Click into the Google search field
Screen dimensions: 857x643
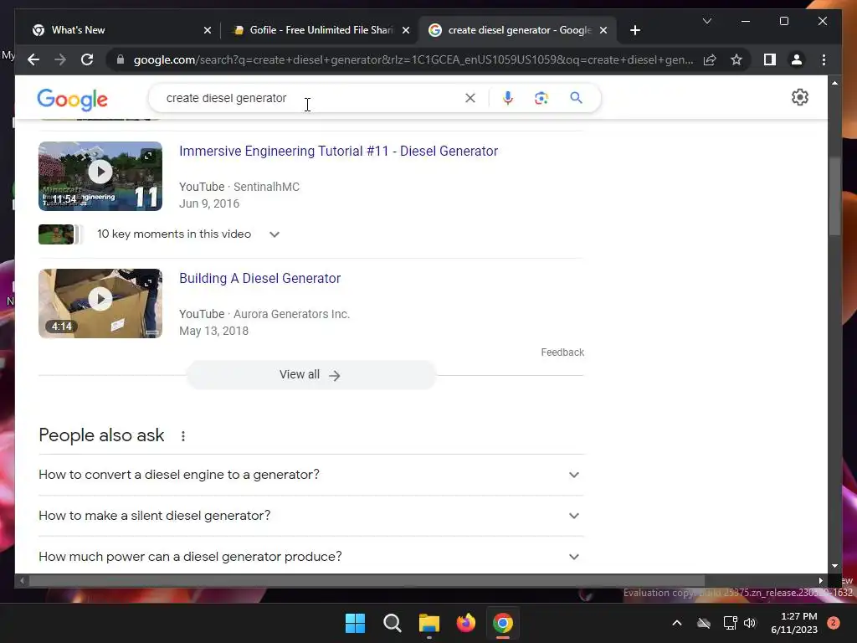[x=311, y=98]
